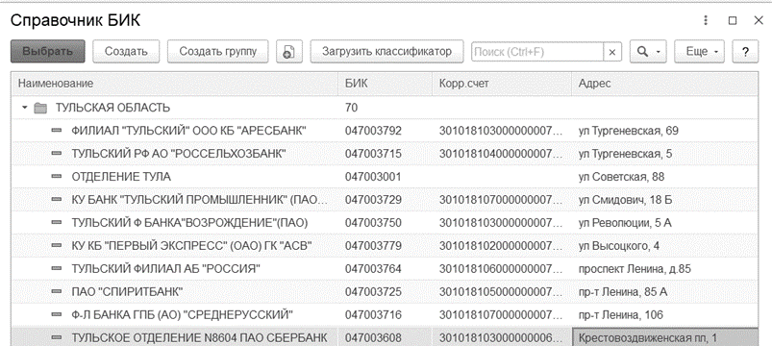772x346 pixels.
Task: Click row icon of ТУЛЬСКИЙ ПРОМЫШЛЕННИК entry
Action: tap(57, 199)
